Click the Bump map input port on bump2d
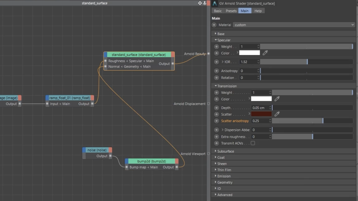The image size is (358, 201). pyautogui.click(x=127, y=167)
